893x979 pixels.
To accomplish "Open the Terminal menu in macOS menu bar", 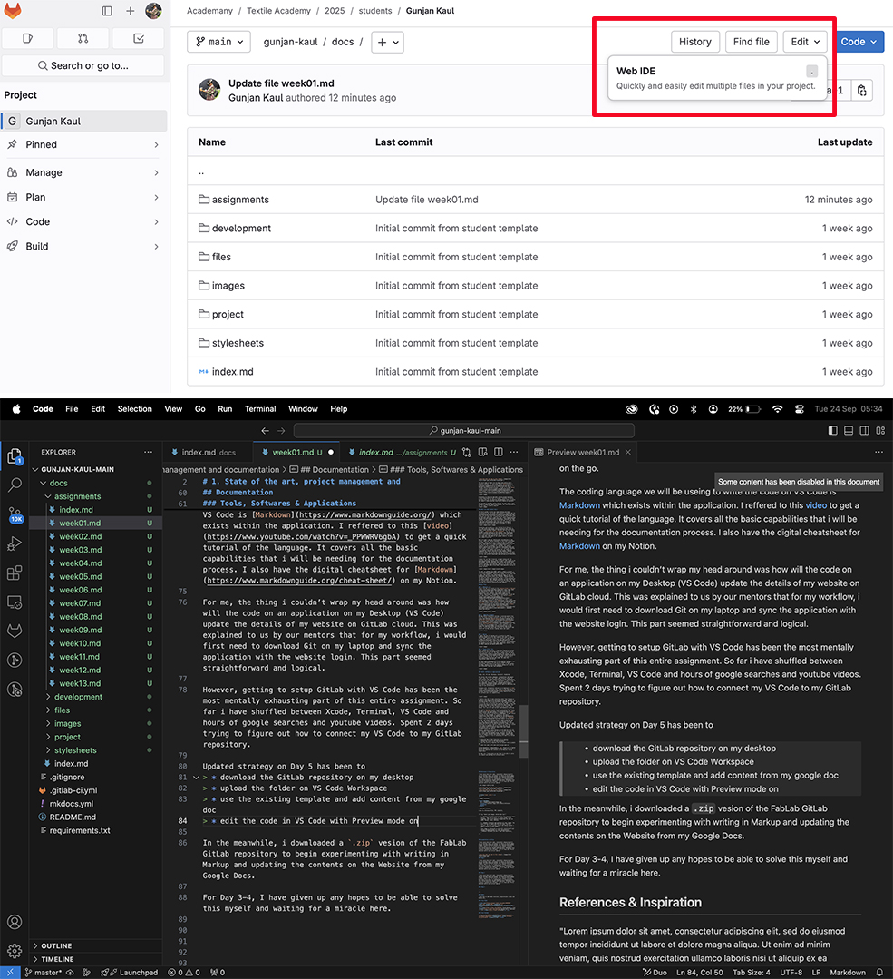I will [x=260, y=409].
